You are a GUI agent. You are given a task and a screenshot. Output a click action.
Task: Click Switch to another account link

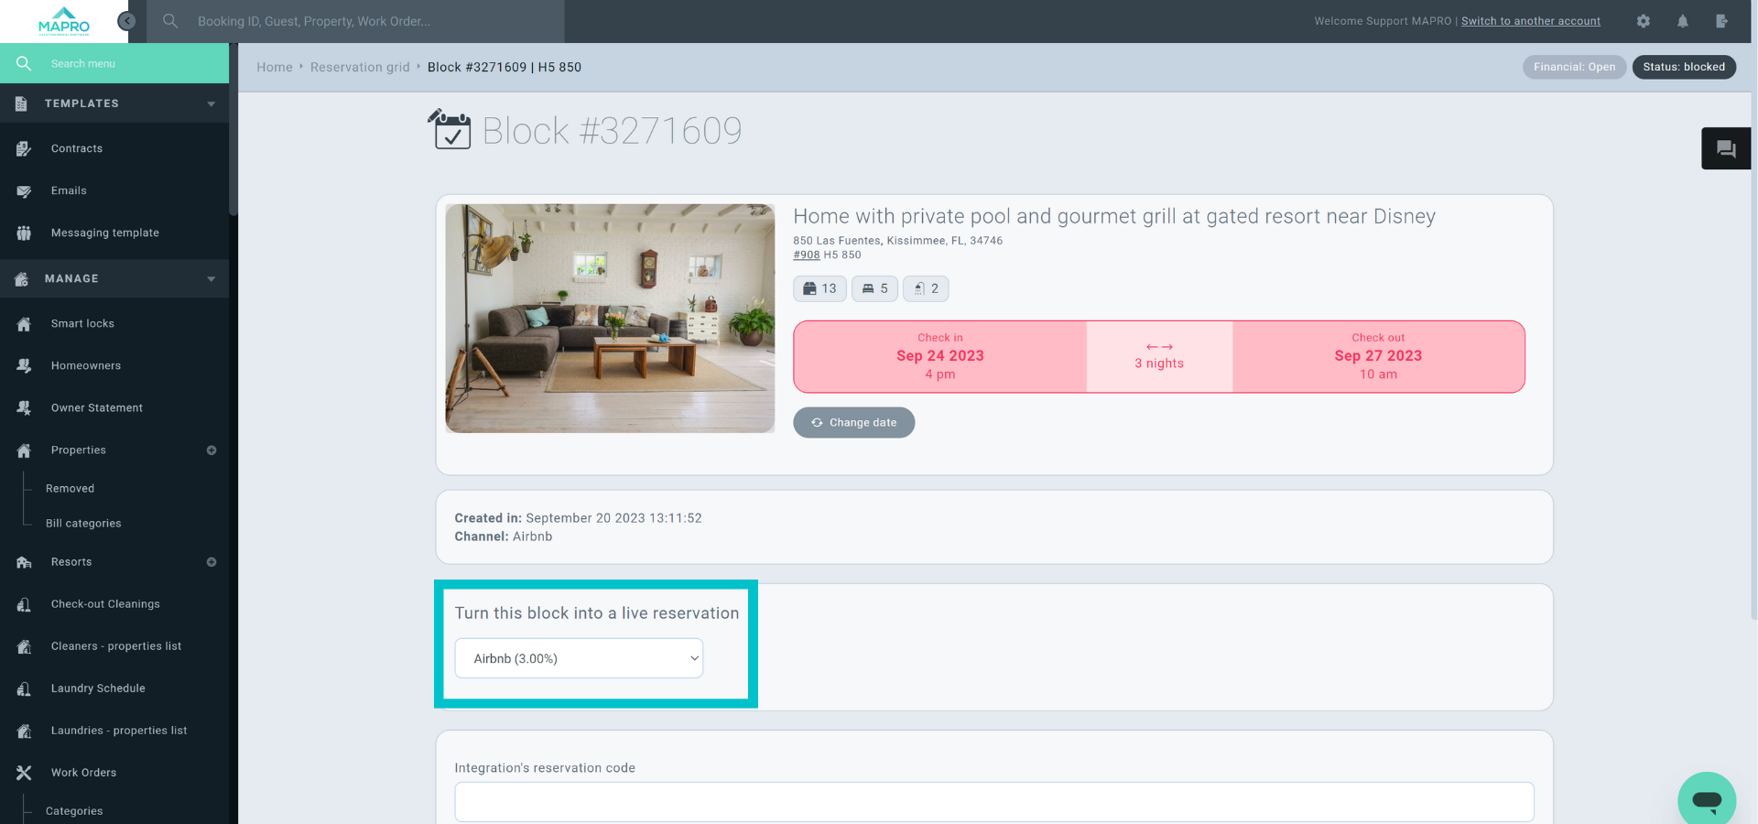1530,21
